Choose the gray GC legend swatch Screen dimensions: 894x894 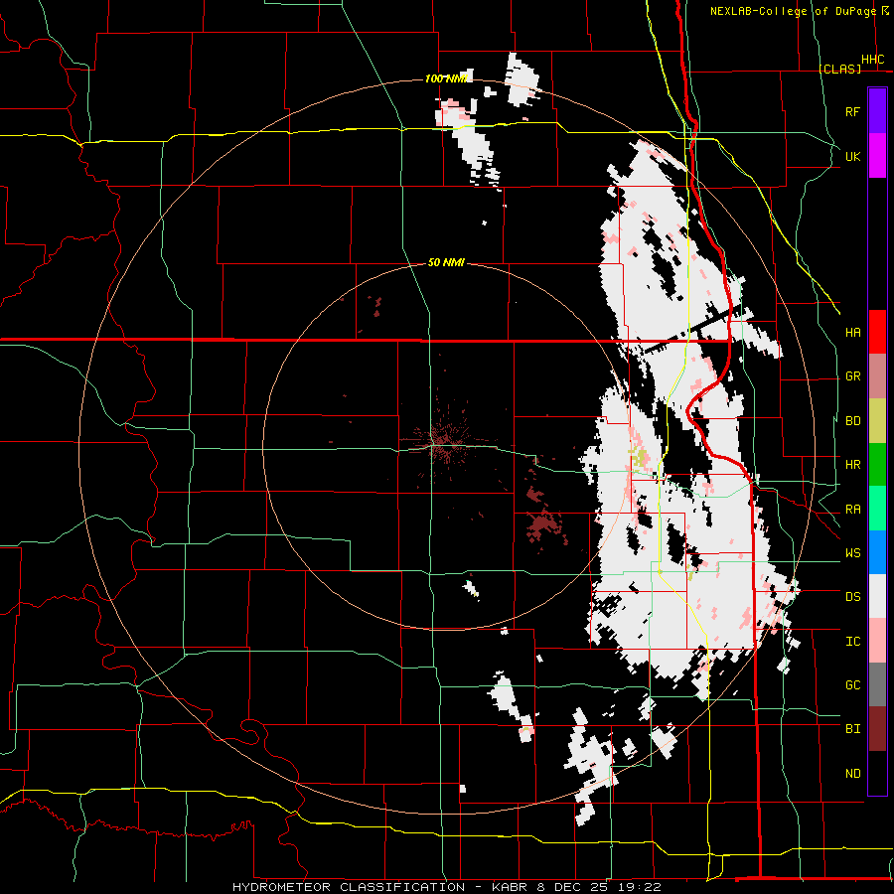click(x=877, y=684)
